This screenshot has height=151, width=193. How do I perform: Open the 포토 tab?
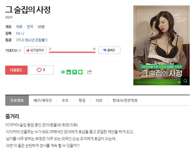(x=65, y=100)
